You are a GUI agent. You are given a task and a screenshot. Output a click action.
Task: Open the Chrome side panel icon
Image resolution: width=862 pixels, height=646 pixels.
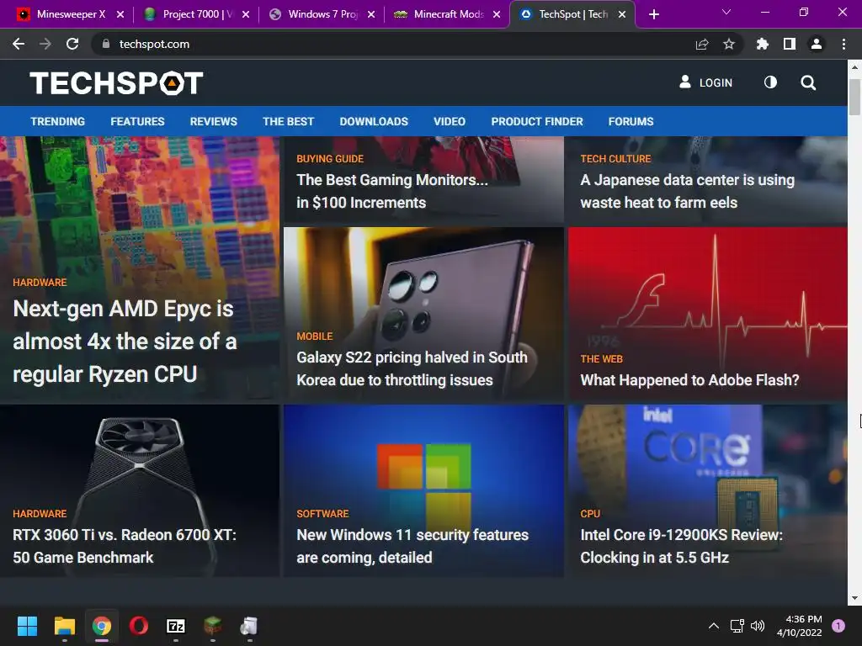point(790,44)
